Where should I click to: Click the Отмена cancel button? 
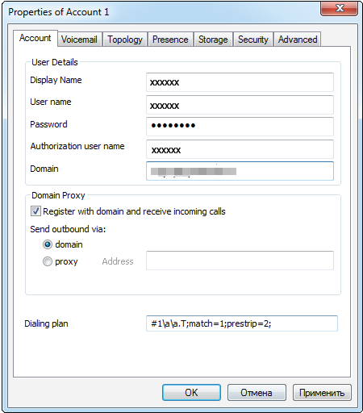click(x=257, y=393)
